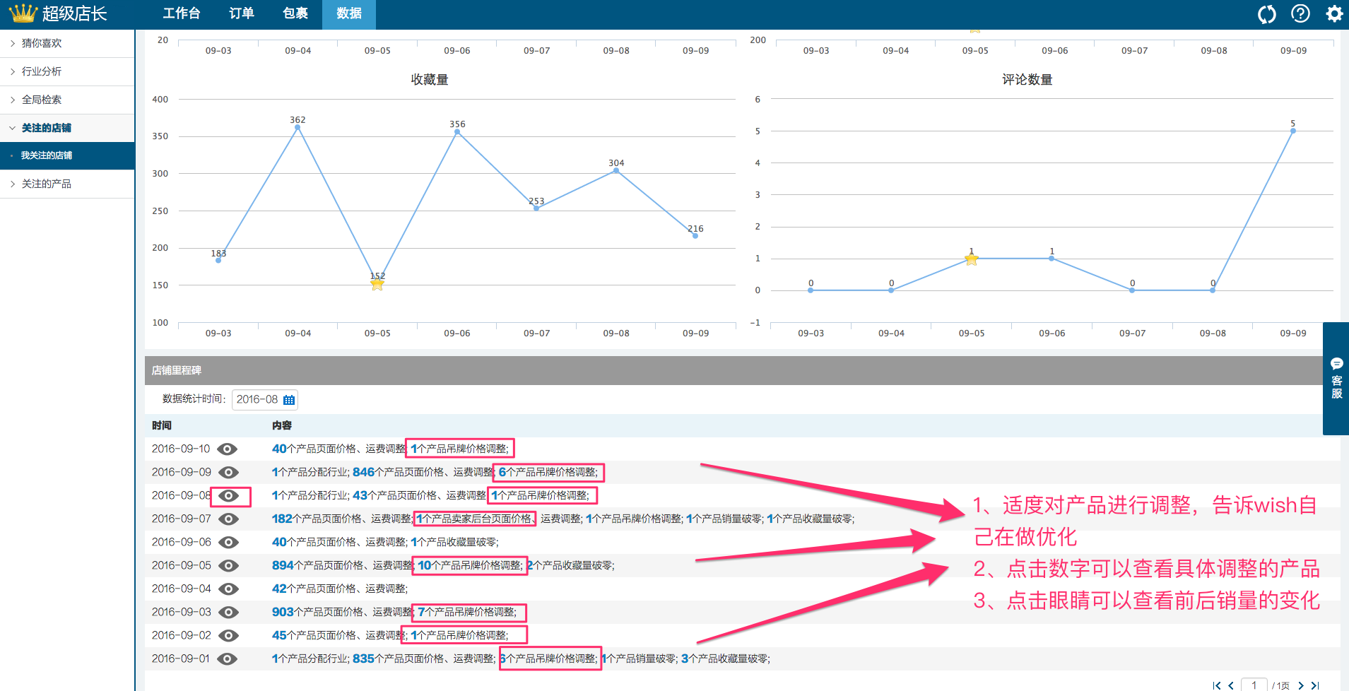Click the calendar icon beside 2016-08
The height and width of the screenshot is (691, 1349).
pos(289,400)
